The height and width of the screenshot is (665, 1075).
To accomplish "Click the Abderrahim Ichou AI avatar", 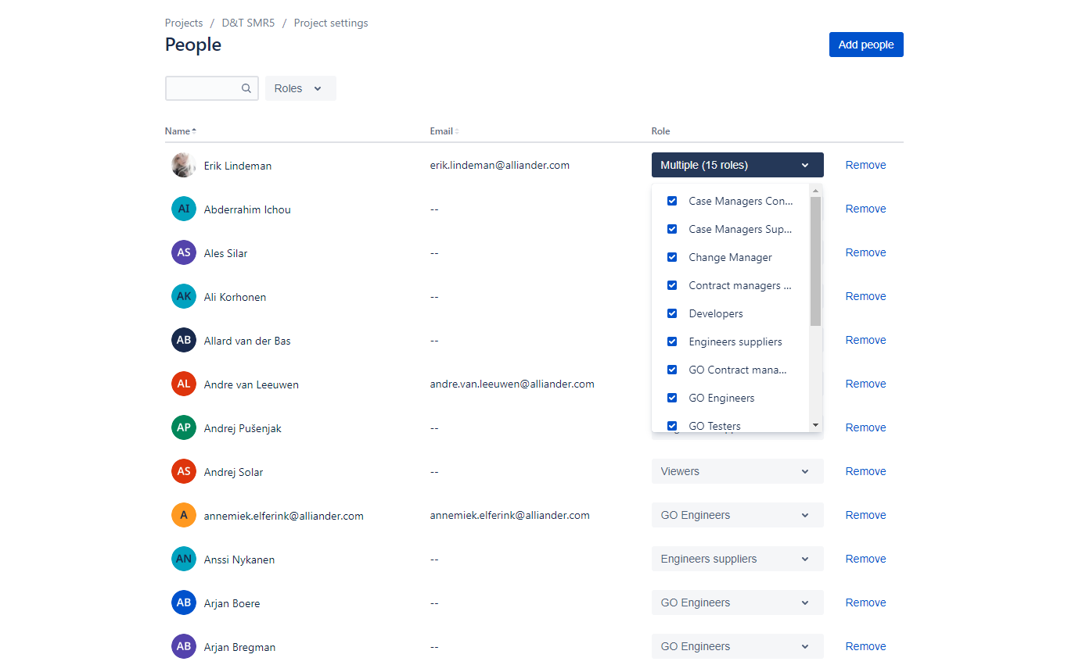I will (x=184, y=209).
